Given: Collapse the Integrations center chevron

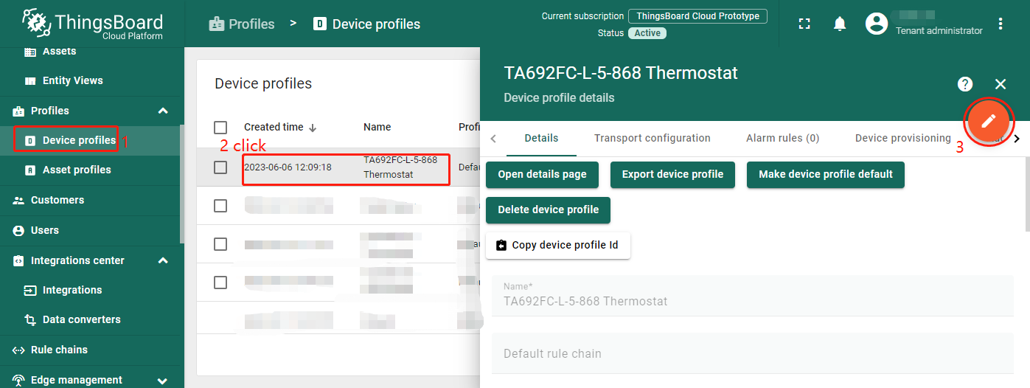Looking at the screenshot, I should click(163, 260).
